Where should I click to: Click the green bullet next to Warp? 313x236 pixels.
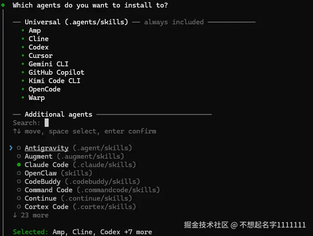pyautogui.click(x=23, y=98)
